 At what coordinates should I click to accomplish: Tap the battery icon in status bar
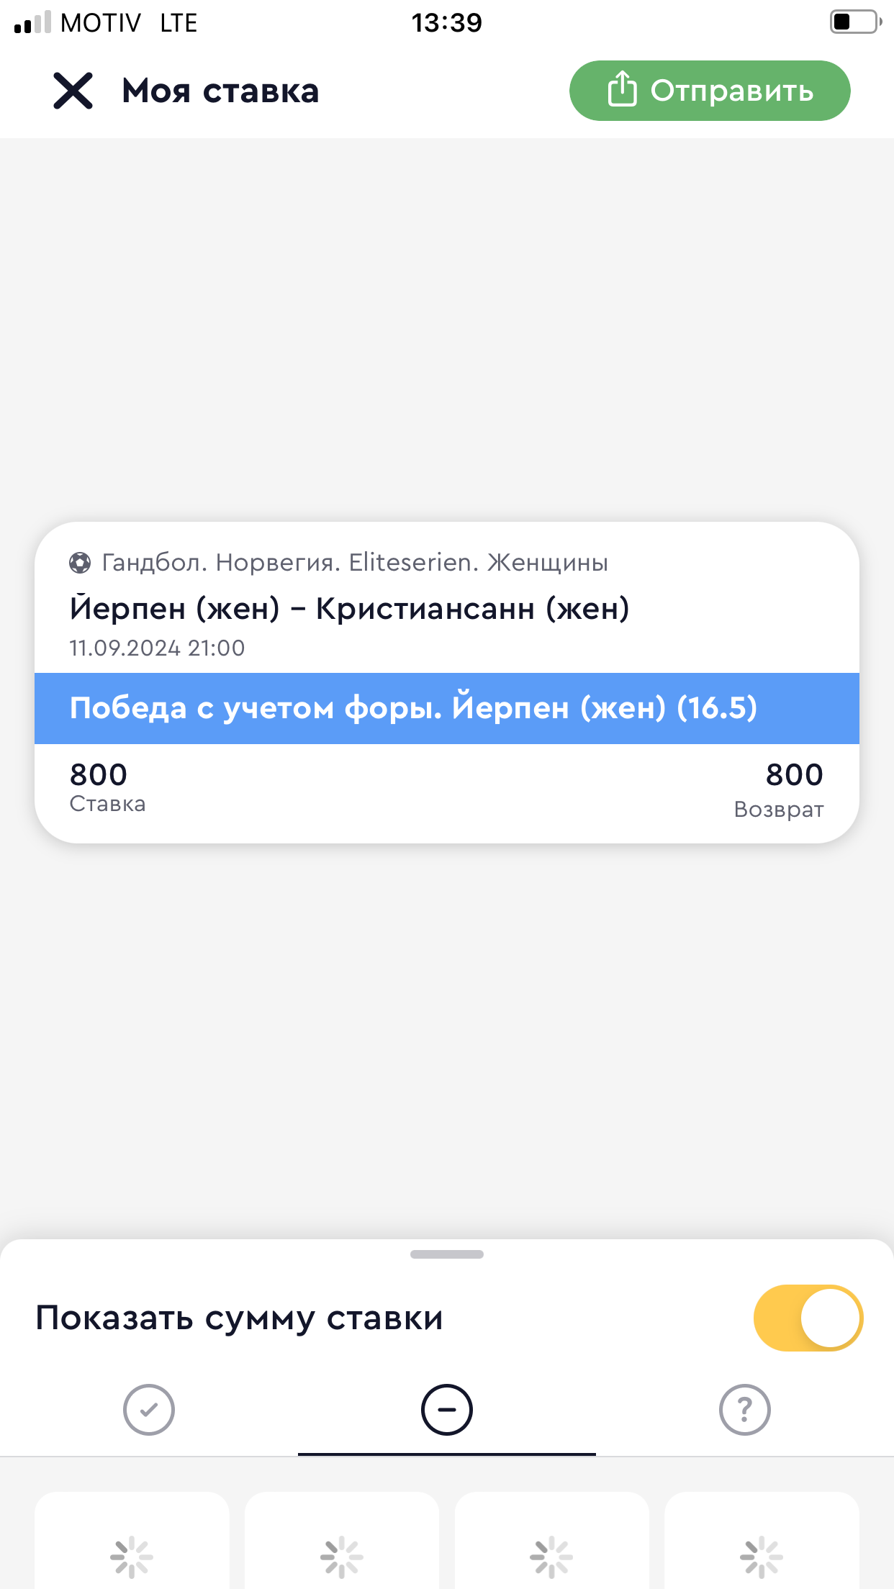click(x=854, y=22)
